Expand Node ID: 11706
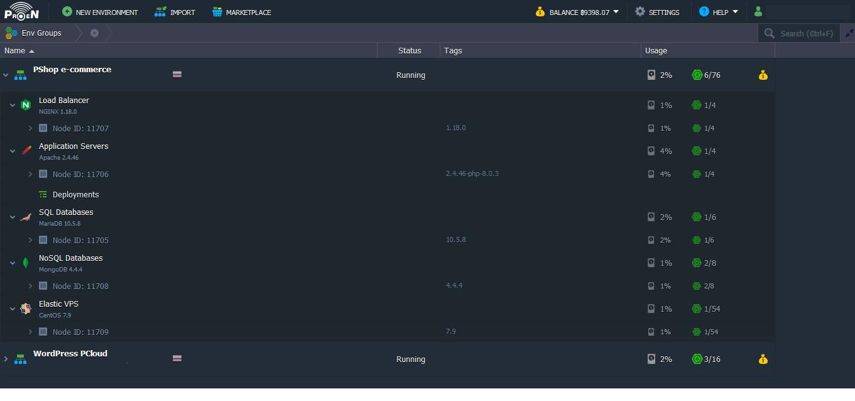Image resolution: width=855 pixels, height=401 pixels. pos(30,174)
